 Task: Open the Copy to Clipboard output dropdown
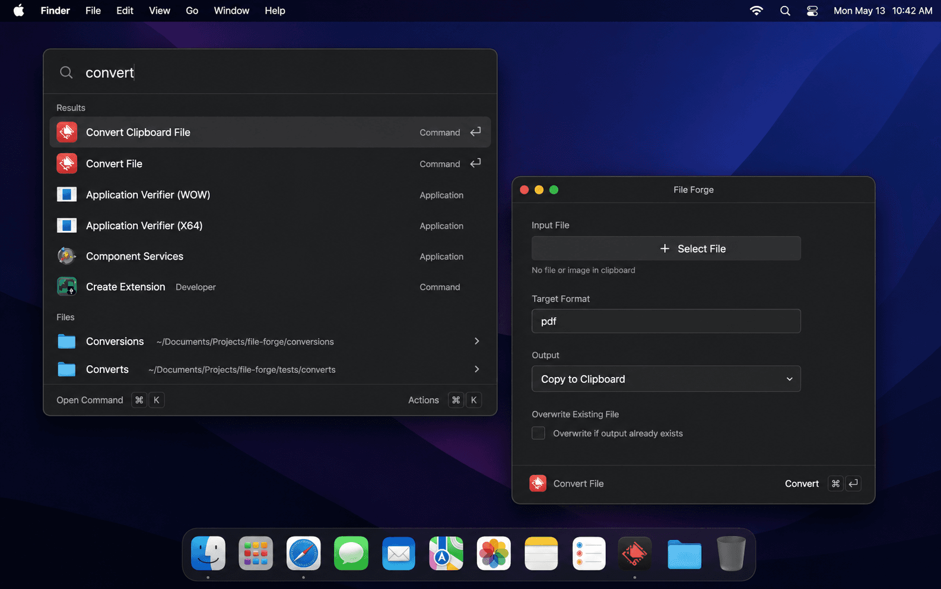[666, 379]
